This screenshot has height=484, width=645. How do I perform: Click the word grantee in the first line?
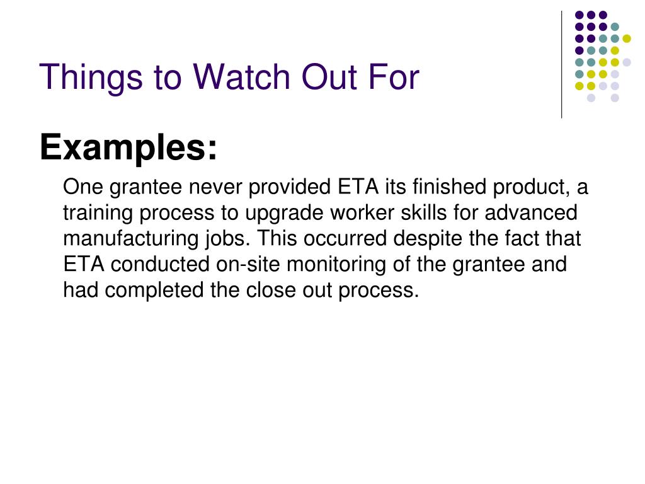(146, 187)
